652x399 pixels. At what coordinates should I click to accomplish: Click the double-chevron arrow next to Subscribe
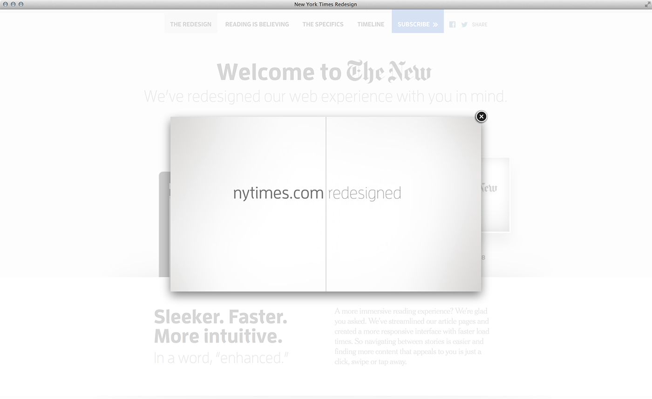tap(435, 25)
